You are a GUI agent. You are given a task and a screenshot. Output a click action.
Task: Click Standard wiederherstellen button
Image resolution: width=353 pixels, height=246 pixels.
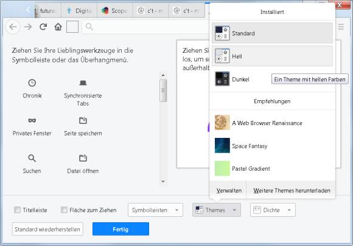[47, 229]
